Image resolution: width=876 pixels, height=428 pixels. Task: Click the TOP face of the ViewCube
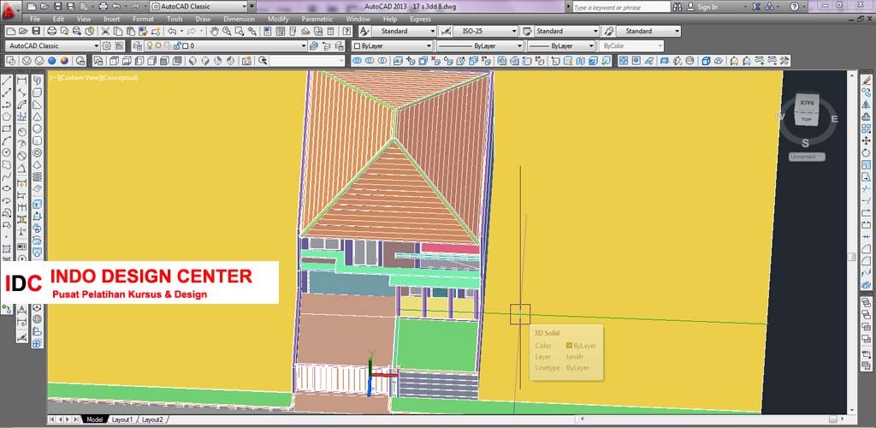[x=806, y=120]
